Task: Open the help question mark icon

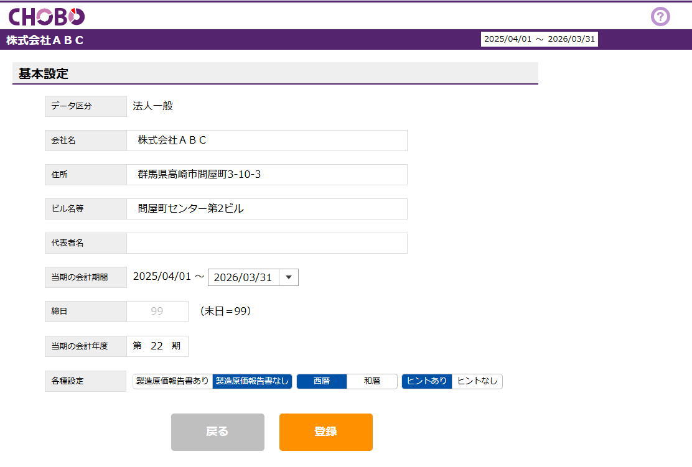Action: click(x=660, y=16)
